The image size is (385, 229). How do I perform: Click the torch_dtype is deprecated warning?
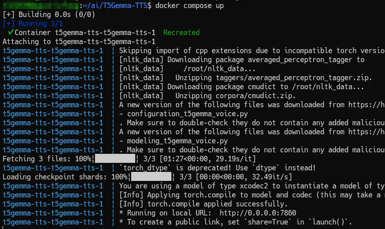(217, 168)
